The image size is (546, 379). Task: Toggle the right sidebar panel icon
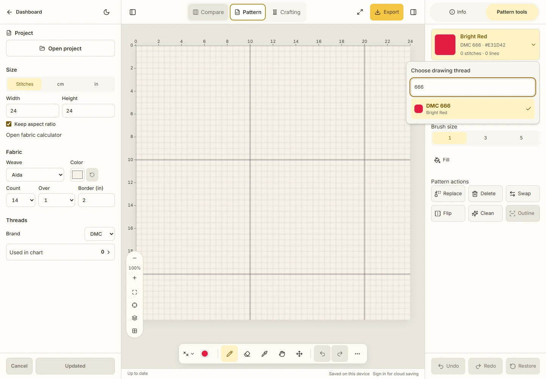tap(413, 12)
